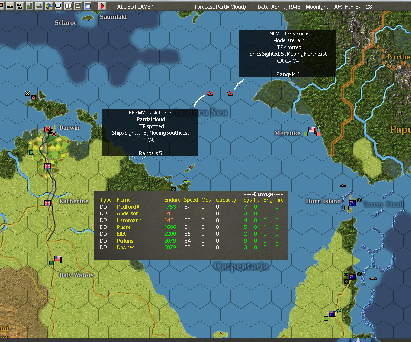The width and height of the screenshot is (411, 342).
Task: Click the green unit square at Merauke
Action: pyautogui.click(x=305, y=134)
